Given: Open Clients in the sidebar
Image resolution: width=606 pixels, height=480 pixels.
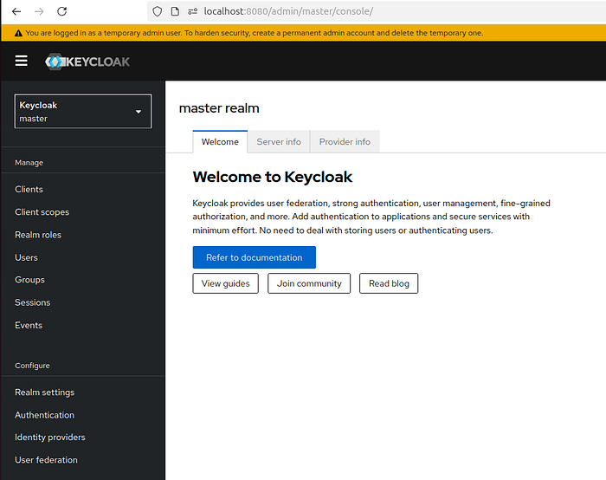Looking at the screenshot, I should coord(29,190).
